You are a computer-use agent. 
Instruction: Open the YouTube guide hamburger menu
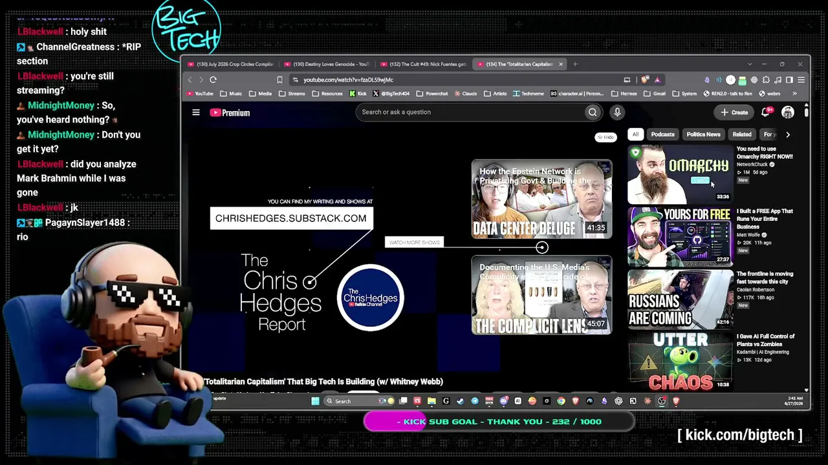(x=196, y=112)
